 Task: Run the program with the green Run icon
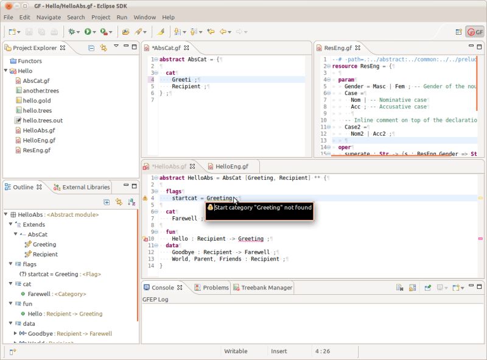coord(88,32)
